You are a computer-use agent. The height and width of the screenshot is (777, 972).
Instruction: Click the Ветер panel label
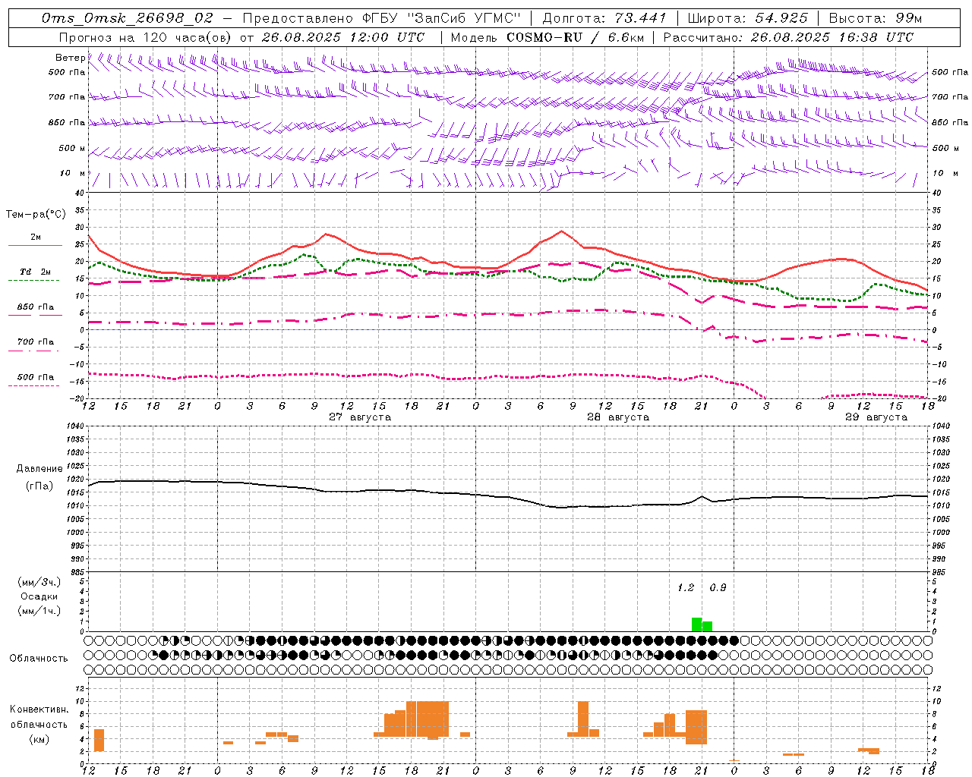[x=71, y=58]
